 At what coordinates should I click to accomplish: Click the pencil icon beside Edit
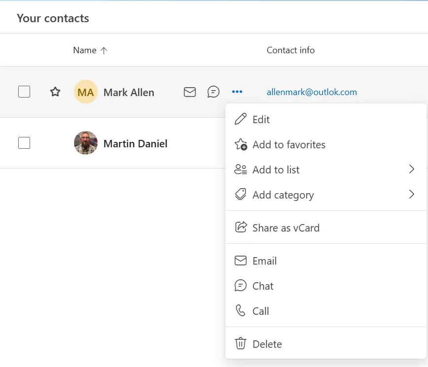(x=241, y=119)
